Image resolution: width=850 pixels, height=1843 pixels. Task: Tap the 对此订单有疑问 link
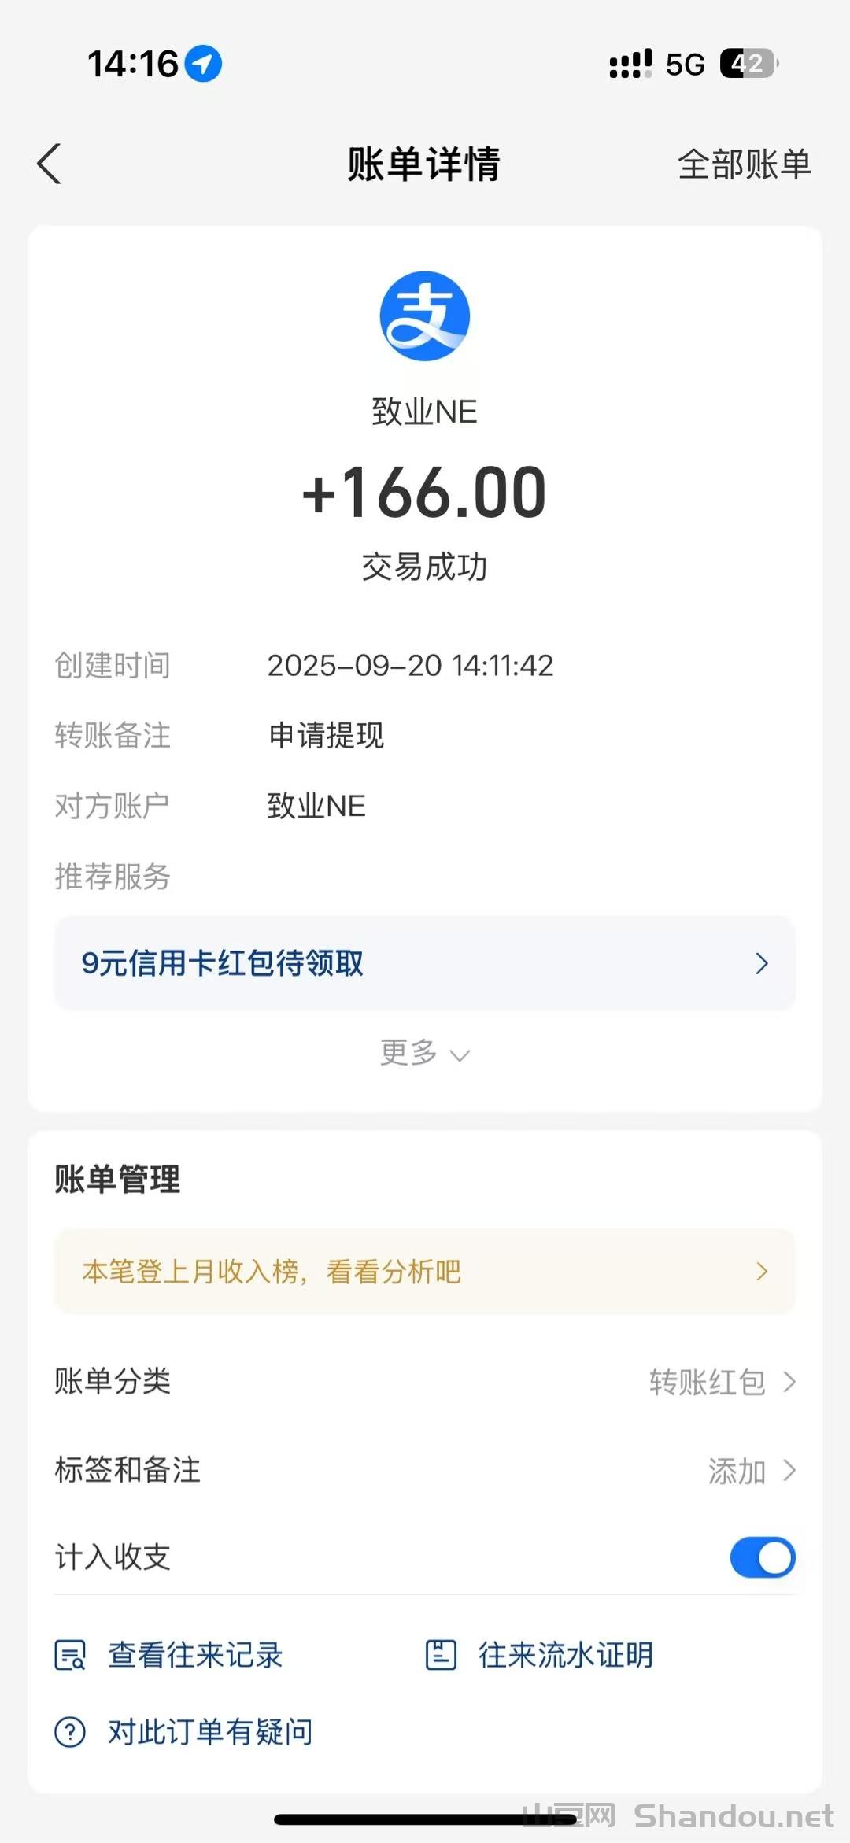(210, 1731)
